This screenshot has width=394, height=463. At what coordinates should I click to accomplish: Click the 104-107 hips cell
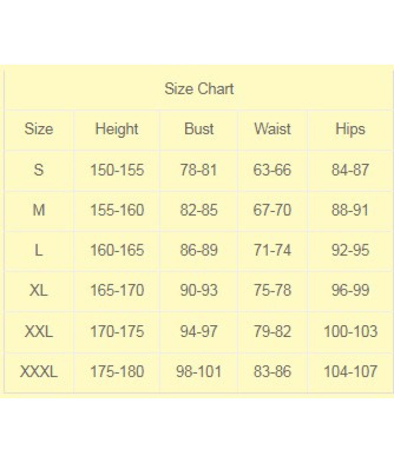point(350,372)
